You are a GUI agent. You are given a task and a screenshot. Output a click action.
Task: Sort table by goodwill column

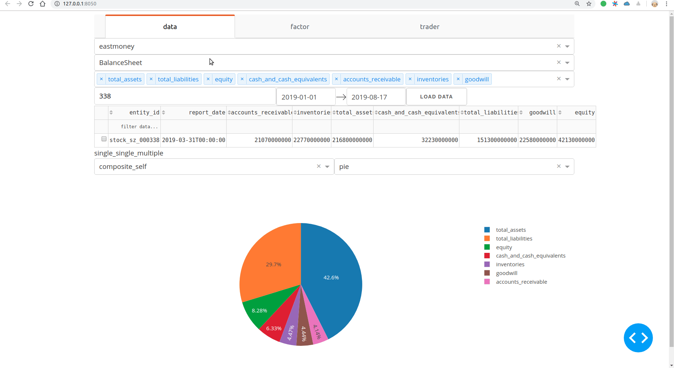[x=521, y=113]
